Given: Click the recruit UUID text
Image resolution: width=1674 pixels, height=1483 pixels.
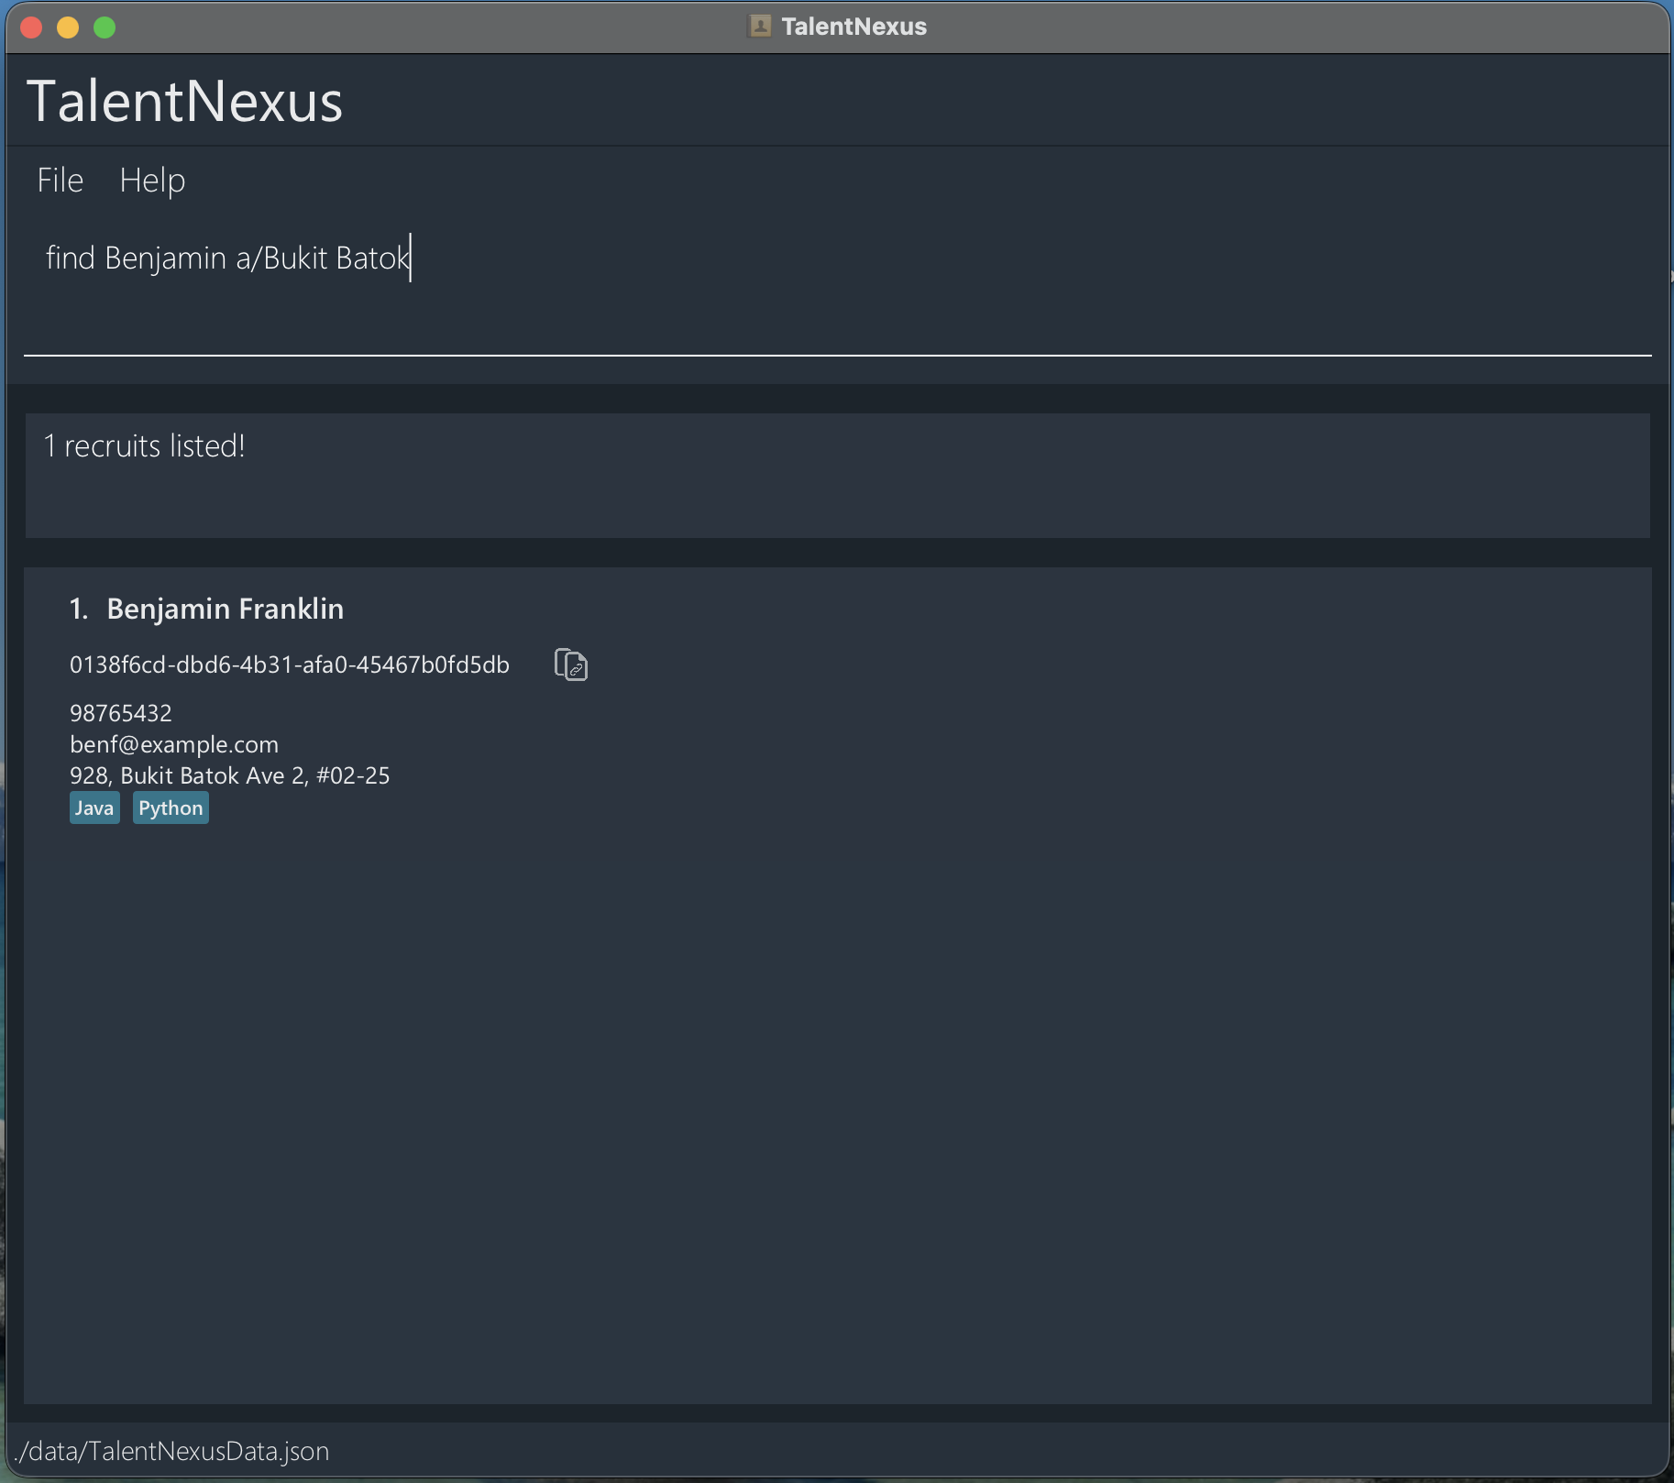Looking at the screenshot, I should tap(289, 665).
